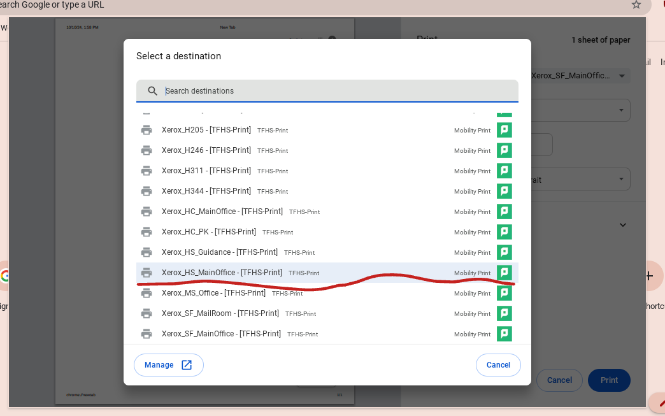Click printer icon beside Xerox_HC_PK
This screenshot has height=416, width=665.
(x=147, y=231)
